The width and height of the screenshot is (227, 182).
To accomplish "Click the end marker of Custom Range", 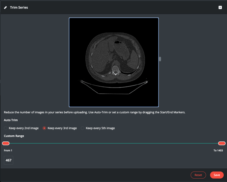I will click(222, 143).
